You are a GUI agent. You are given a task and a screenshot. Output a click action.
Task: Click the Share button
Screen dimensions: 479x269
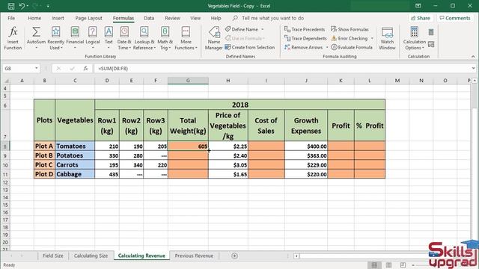tap(421, 18)
